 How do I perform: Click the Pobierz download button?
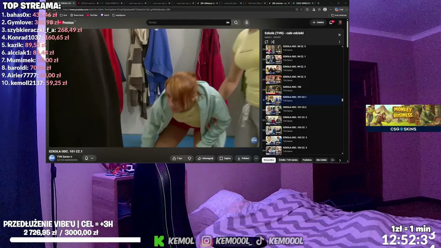243,158
